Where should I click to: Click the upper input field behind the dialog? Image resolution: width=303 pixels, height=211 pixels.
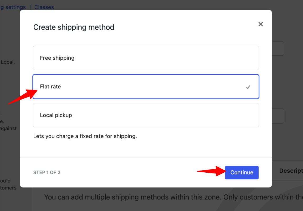click(278, 49)
